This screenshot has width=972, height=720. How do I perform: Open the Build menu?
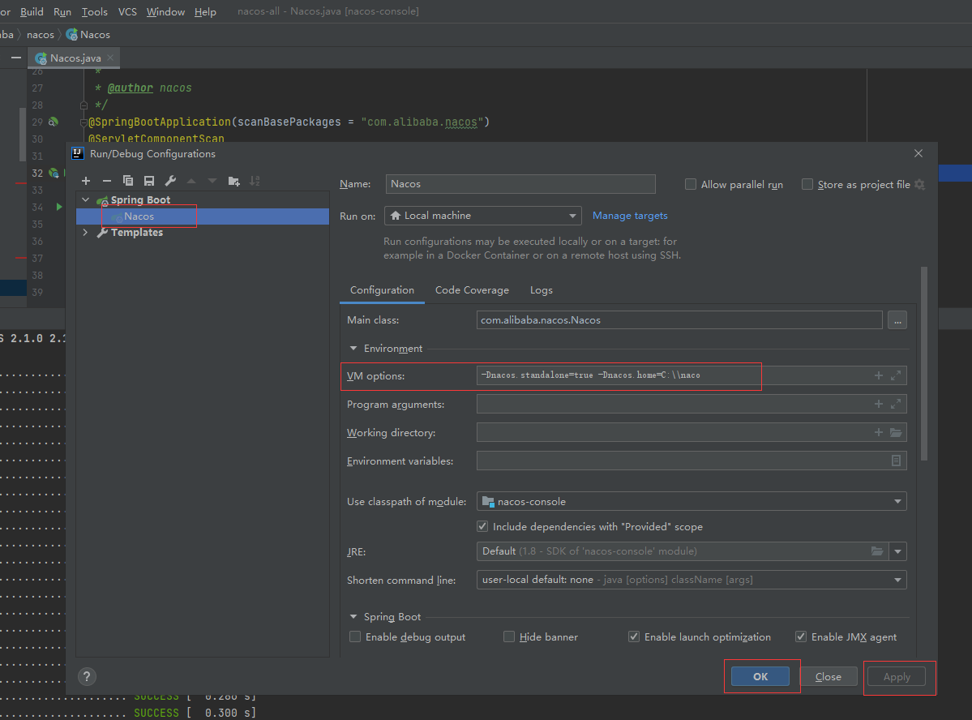click(x=32, y=12)
